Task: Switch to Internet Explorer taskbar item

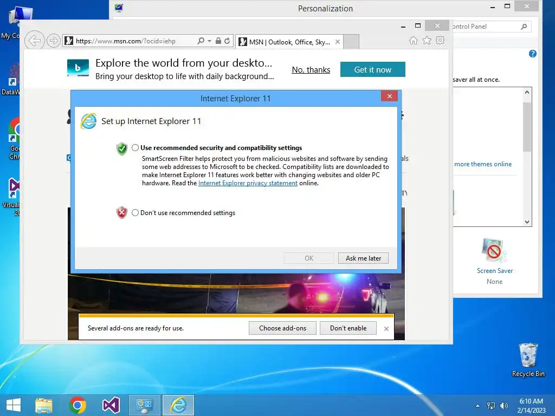Action: 178,405
